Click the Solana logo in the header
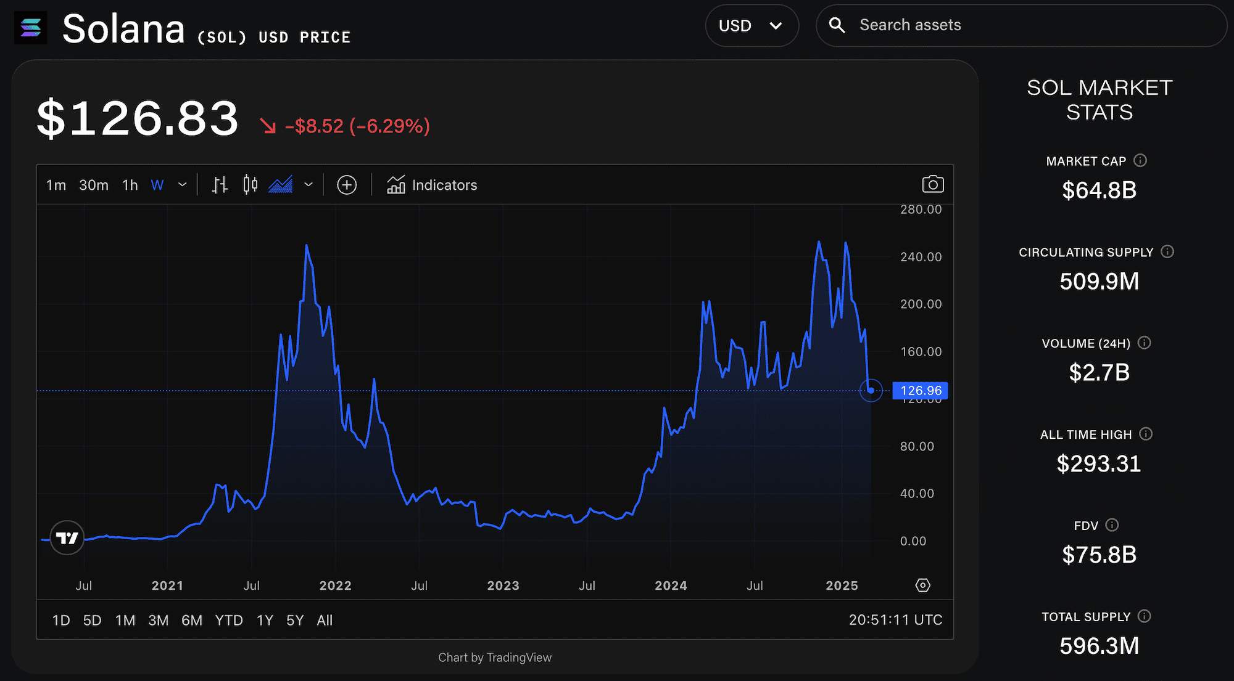Viewport: 1234px width, 681px height. (x=30, y=28)
